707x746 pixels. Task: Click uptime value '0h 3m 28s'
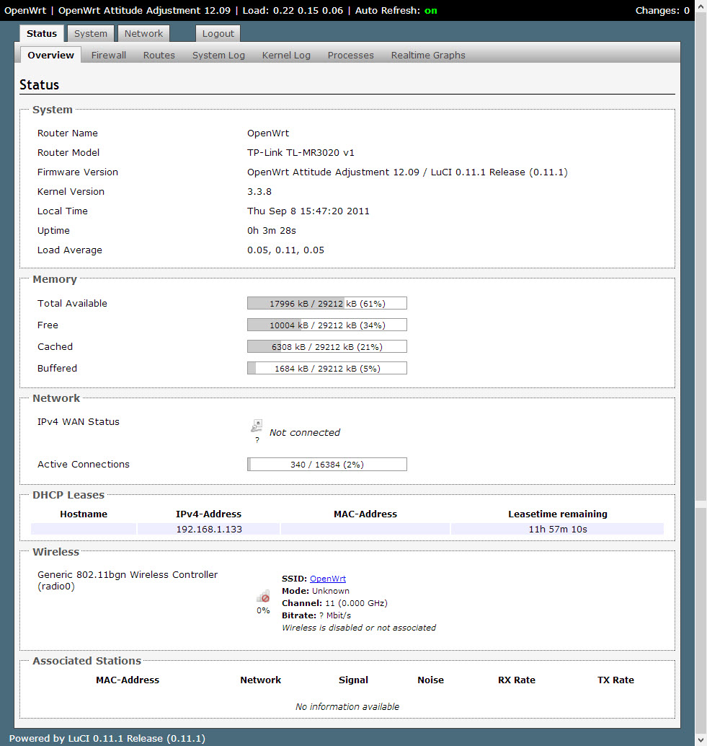pos(271,231)
